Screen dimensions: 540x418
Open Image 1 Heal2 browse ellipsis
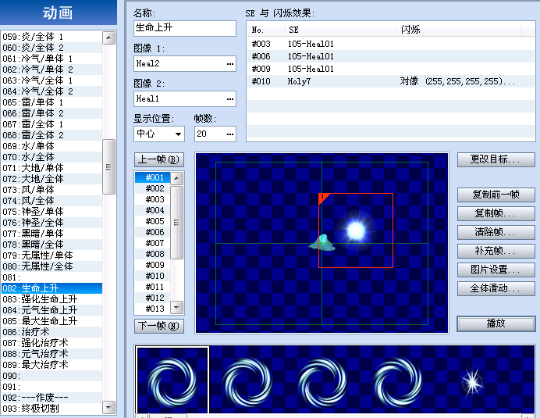(230, 64)
